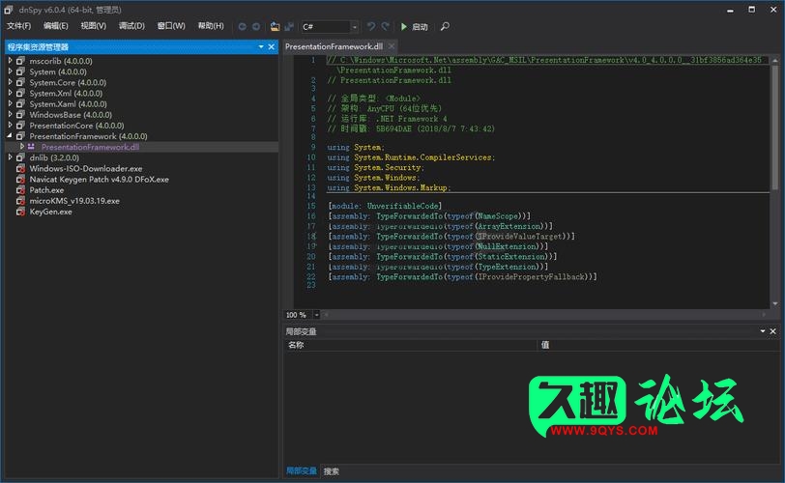Viewport: 785px width, 483px height.
Task: Open assembly explorer panel options dropdown
Action: click(261, 46)
